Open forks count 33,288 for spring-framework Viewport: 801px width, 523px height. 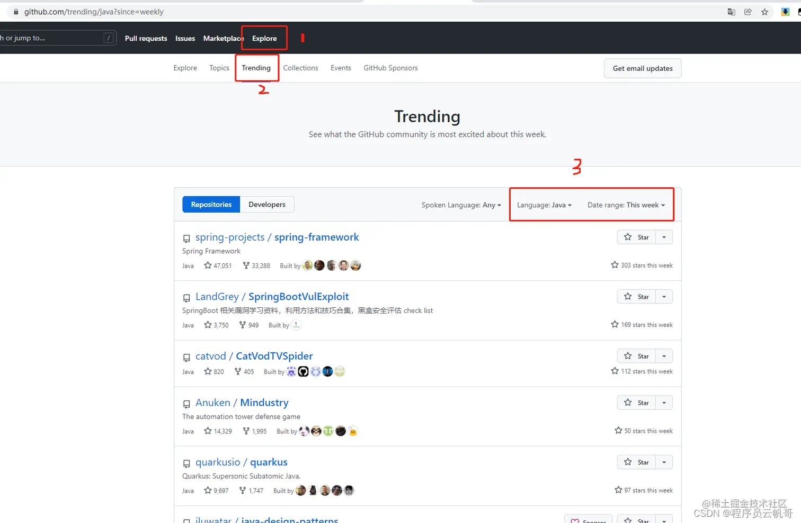click(256, 265)
